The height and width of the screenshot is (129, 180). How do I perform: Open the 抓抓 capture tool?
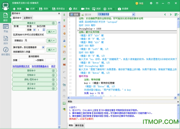[x=96, y=9]
